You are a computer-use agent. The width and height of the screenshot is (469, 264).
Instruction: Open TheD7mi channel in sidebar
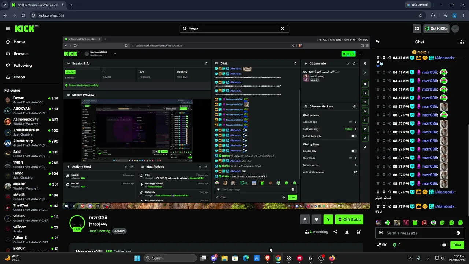click(x=31, y=208)
